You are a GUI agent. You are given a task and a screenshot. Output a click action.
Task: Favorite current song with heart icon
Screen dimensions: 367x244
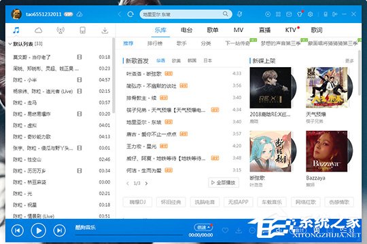pos(225,230)
